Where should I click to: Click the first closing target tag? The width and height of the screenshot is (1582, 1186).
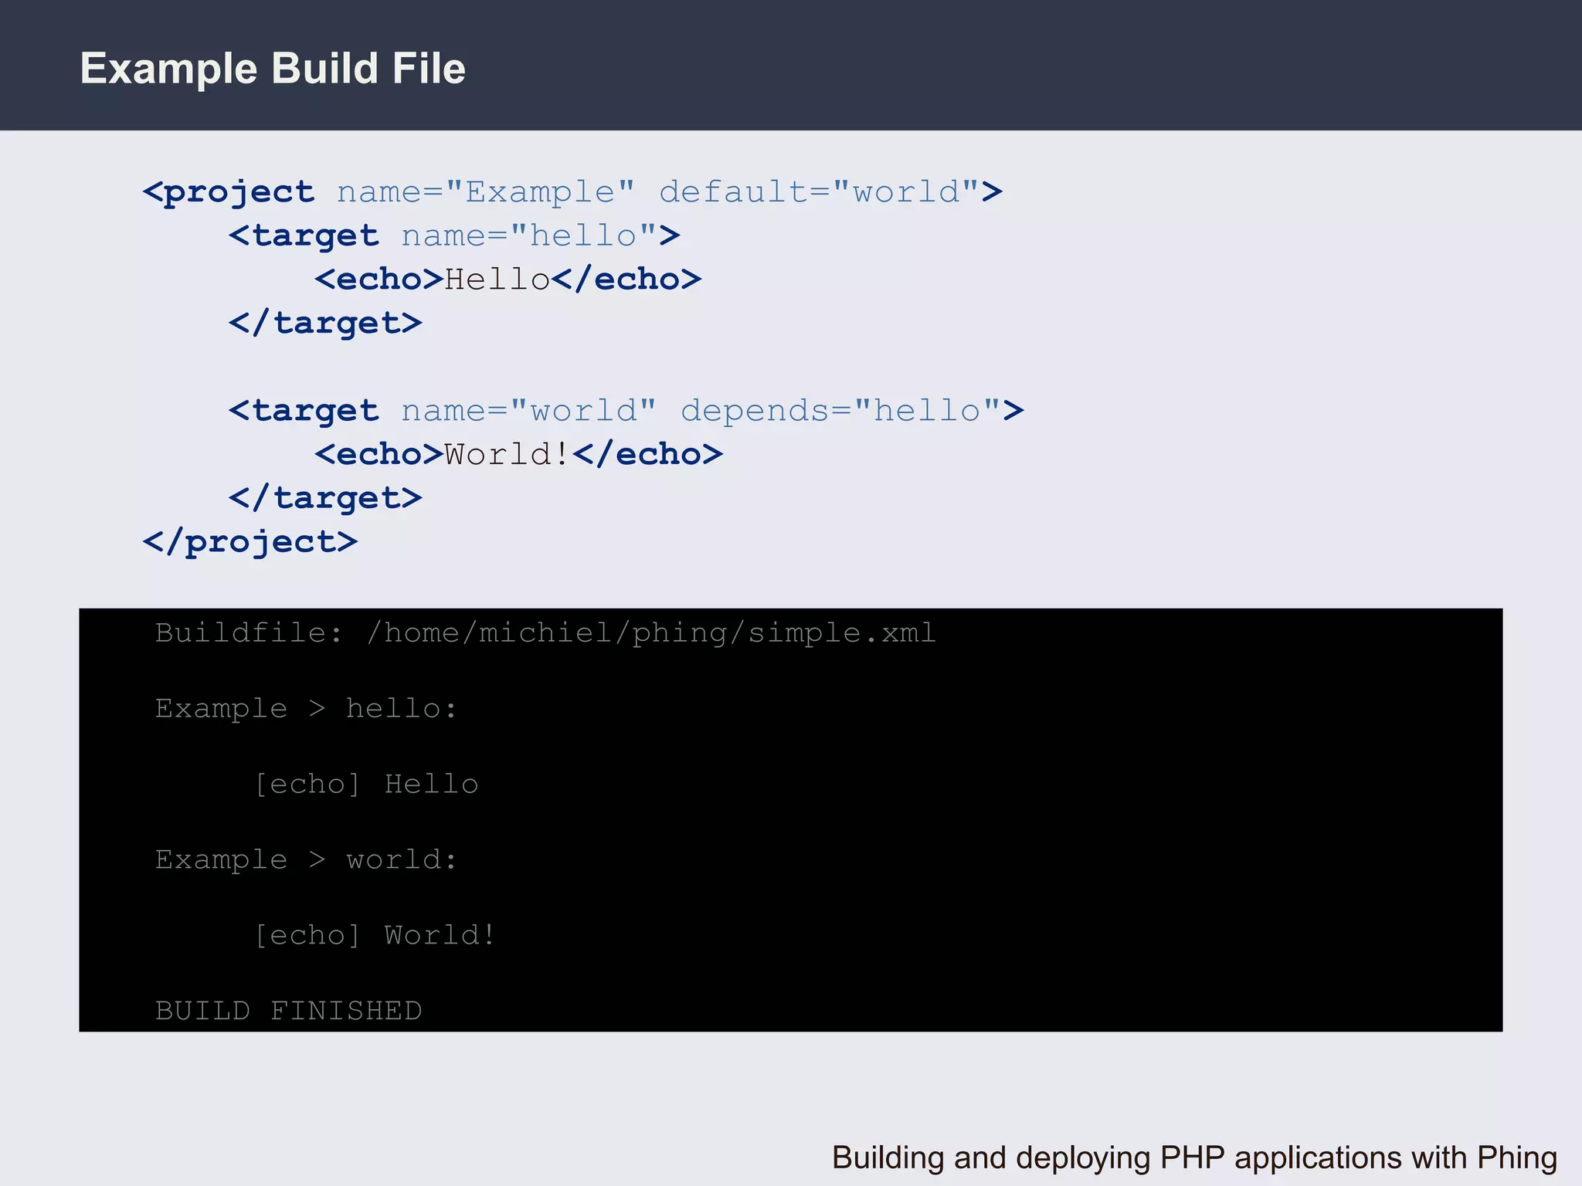325,323
